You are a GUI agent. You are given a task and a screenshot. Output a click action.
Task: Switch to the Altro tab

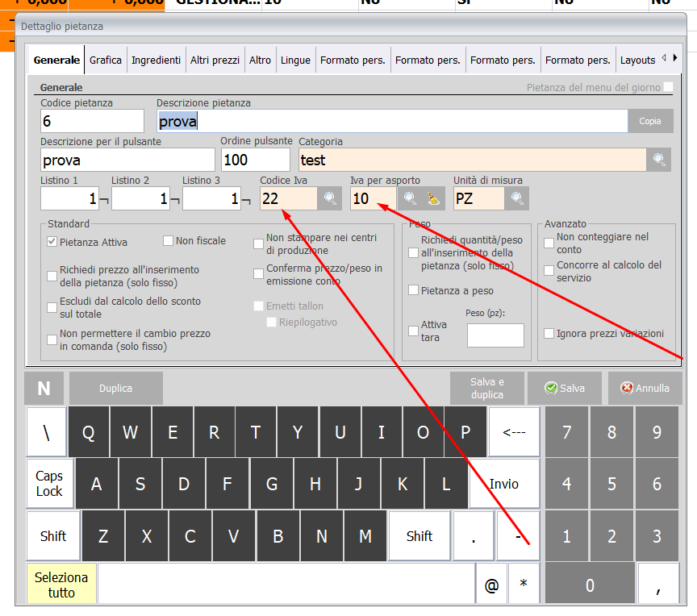point(260,60)
